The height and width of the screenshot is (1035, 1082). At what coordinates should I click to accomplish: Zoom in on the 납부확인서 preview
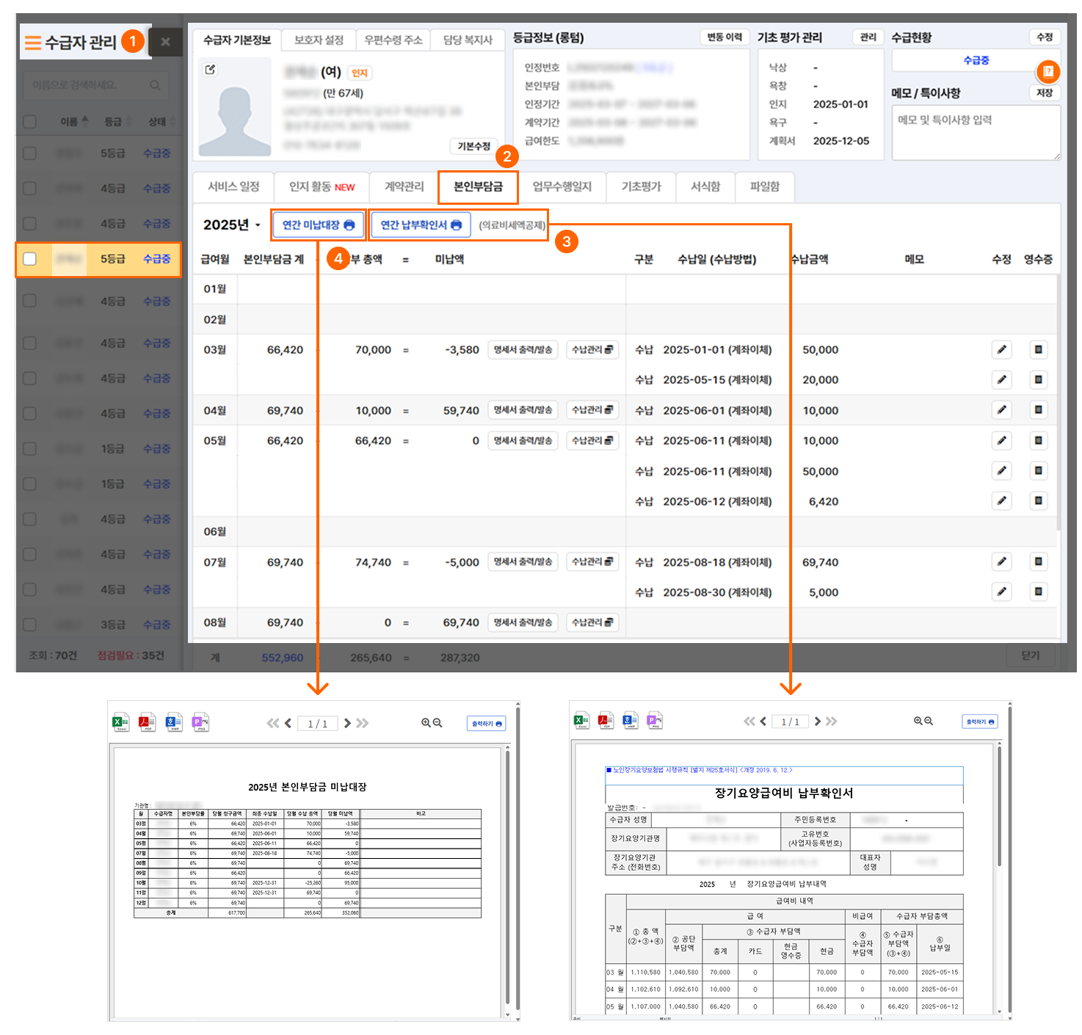coord(918,722)
